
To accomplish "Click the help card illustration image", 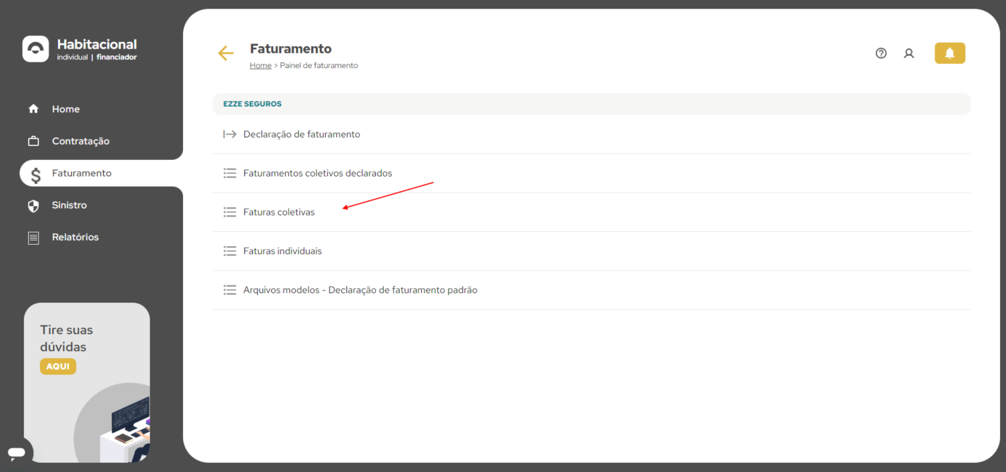I will tap(112, 423).
